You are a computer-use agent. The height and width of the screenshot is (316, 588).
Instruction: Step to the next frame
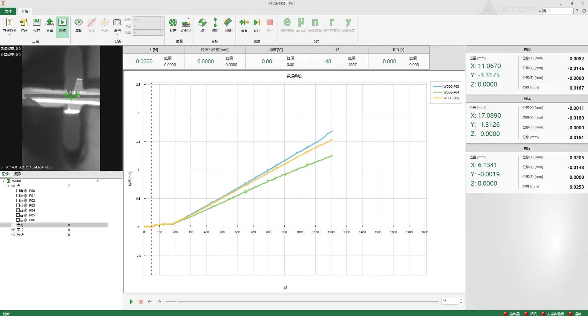159,302
